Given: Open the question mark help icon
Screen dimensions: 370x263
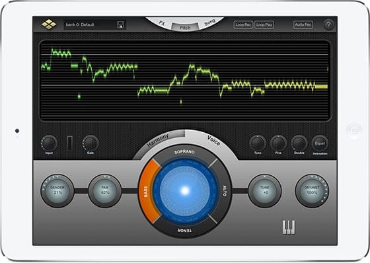Looking at the screenshot, I should (328, 24).
